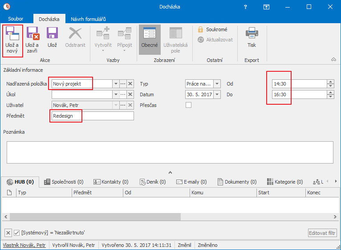Image resolution: width=341 pixels, height=250 pixels.
Task: Click the Editovat filtr button
Action: coord(322,233)
